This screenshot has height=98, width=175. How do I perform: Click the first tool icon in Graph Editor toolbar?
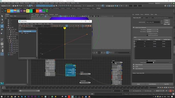[20, 26]
